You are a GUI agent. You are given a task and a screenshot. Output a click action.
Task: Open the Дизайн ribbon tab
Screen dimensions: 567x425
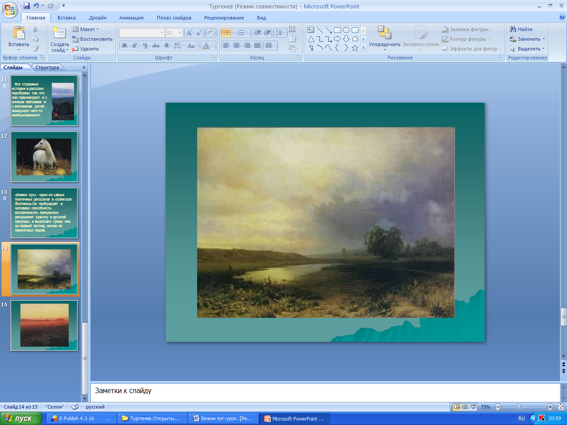click(98, 18)
